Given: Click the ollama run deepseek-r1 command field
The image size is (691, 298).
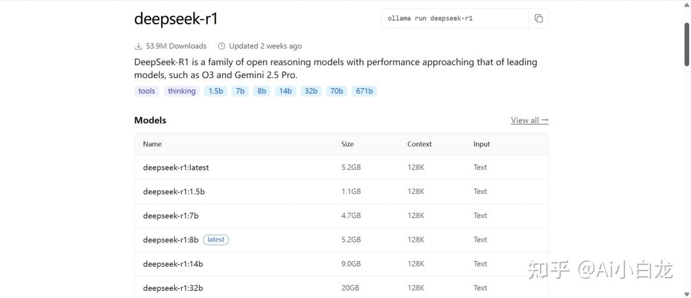Looking at the screenshot, I should [x=454, y=19].
